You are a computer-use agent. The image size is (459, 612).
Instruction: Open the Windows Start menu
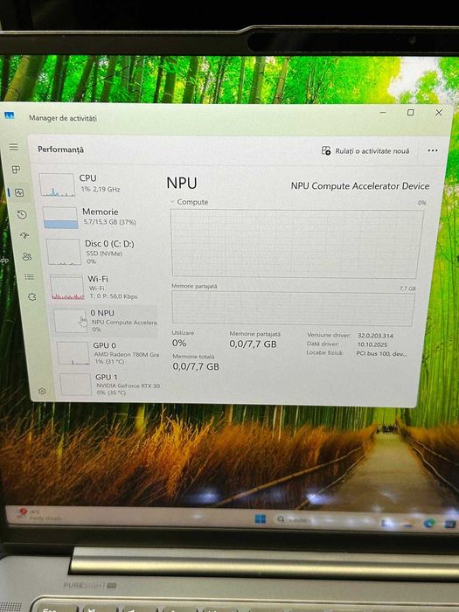click(260, 518)
